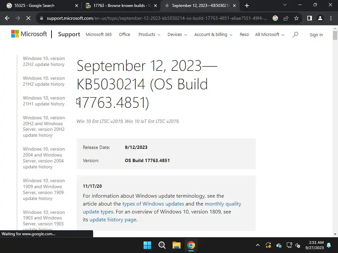Click the Microsoft logo

tap(29, 34)
